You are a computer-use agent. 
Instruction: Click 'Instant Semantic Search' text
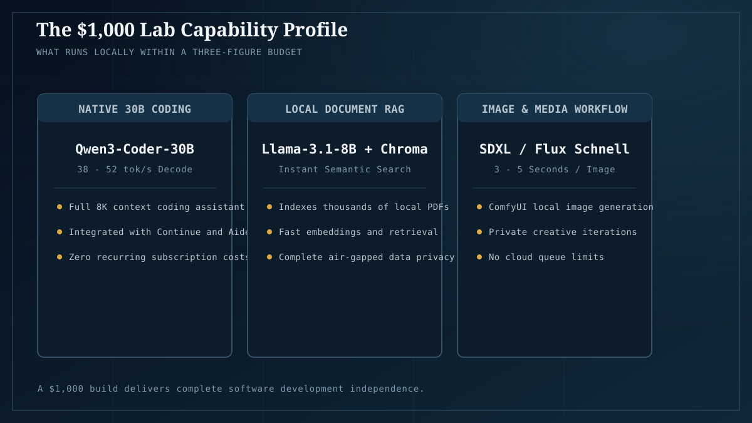tap(345, 169)
